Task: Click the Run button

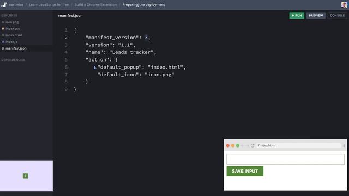Action: tap(297, 16)
